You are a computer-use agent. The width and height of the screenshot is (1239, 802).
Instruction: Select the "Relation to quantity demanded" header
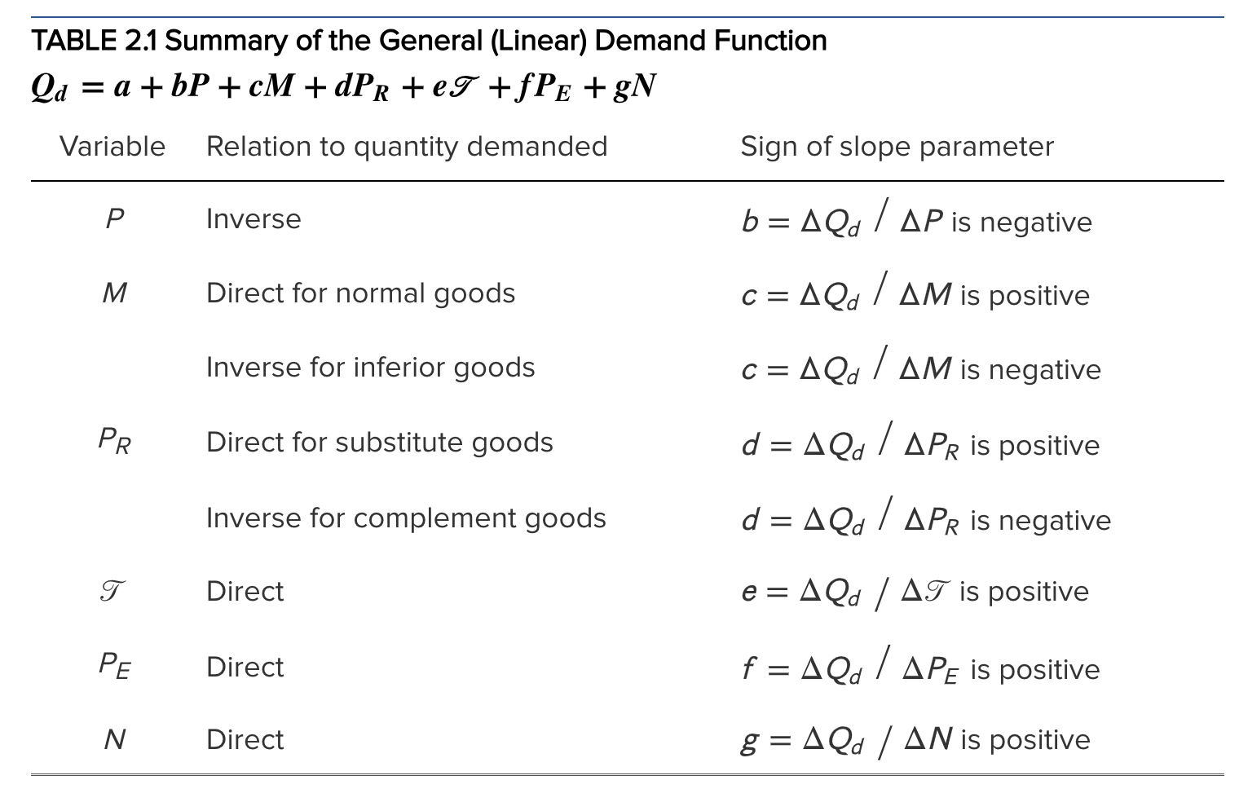pyautogui.click(x=407, y=147)
